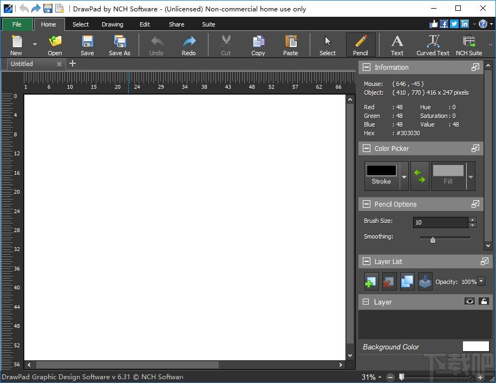496x383 pixels.
Task: Collapse the Pencil Options panel
Action: (x=366, y=204)
